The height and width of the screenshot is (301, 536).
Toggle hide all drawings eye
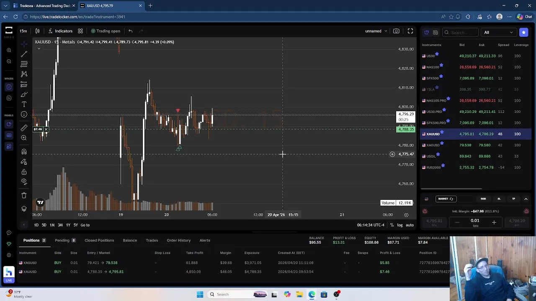click(24, 182)
